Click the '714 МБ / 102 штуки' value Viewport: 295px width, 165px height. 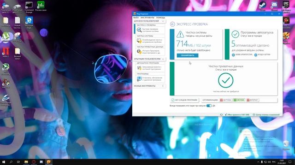[x=194, y=44]
